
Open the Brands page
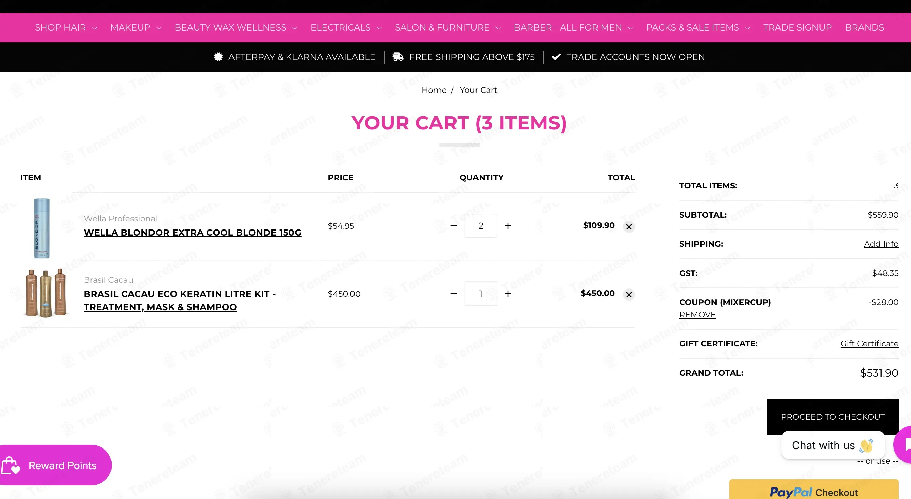click(864, 27)
